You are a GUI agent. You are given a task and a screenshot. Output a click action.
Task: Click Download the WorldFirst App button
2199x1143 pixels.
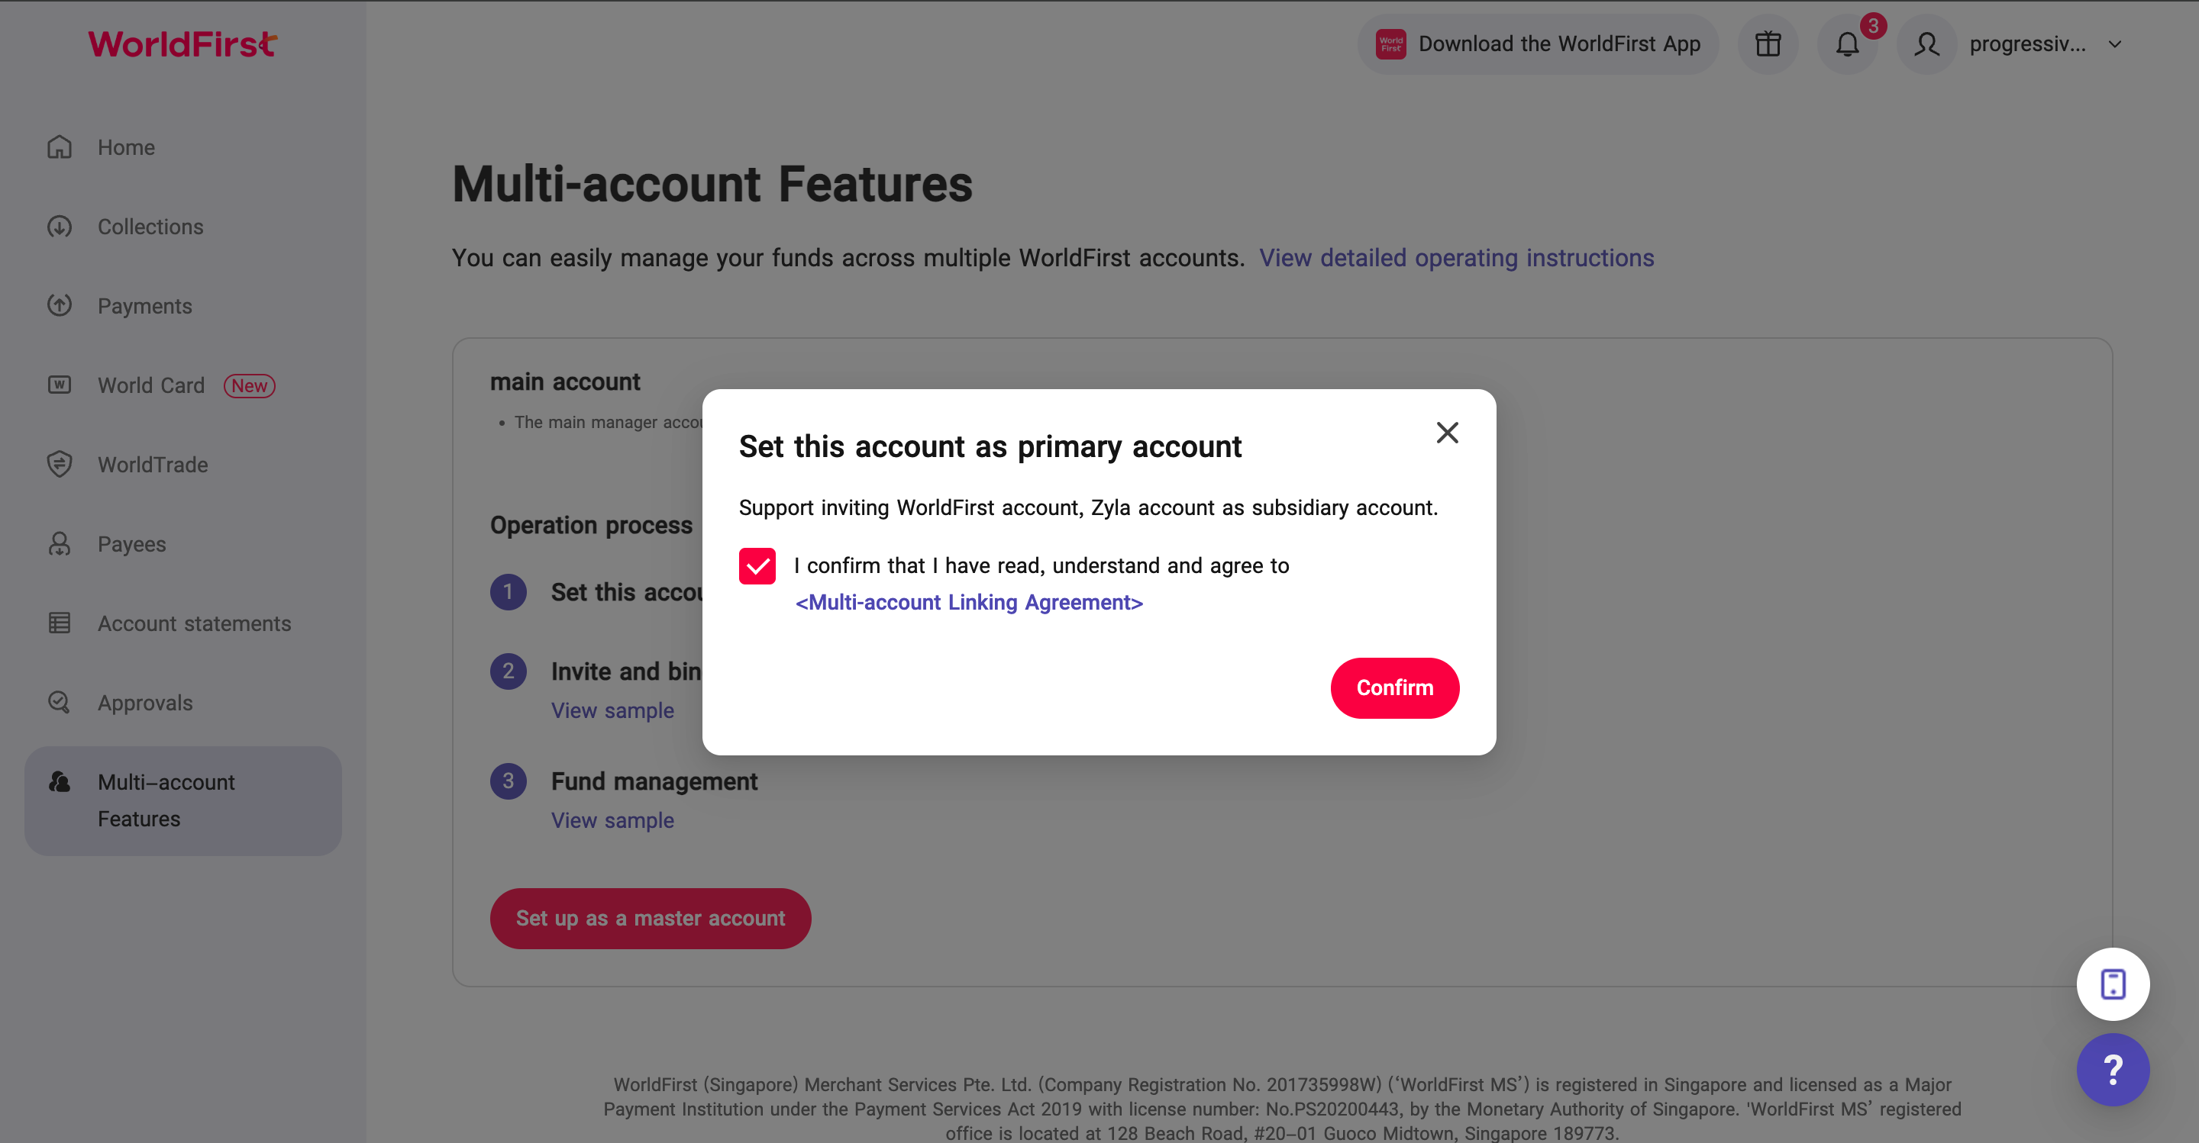[1538, 44]
